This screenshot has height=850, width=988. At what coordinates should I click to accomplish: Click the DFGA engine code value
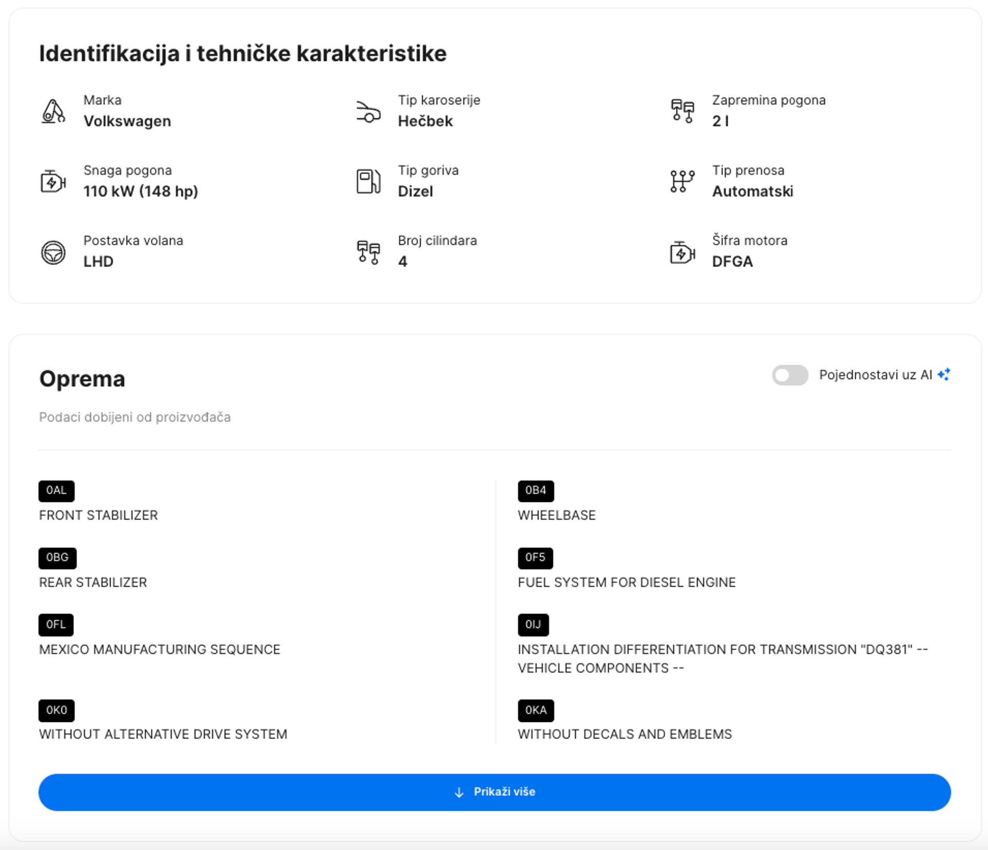point(732,262)
